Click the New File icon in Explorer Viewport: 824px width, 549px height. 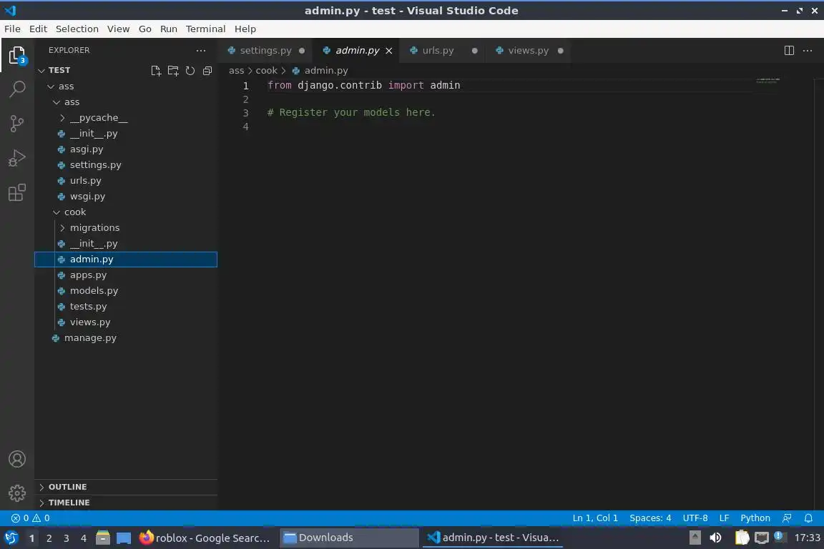point(155,70)
